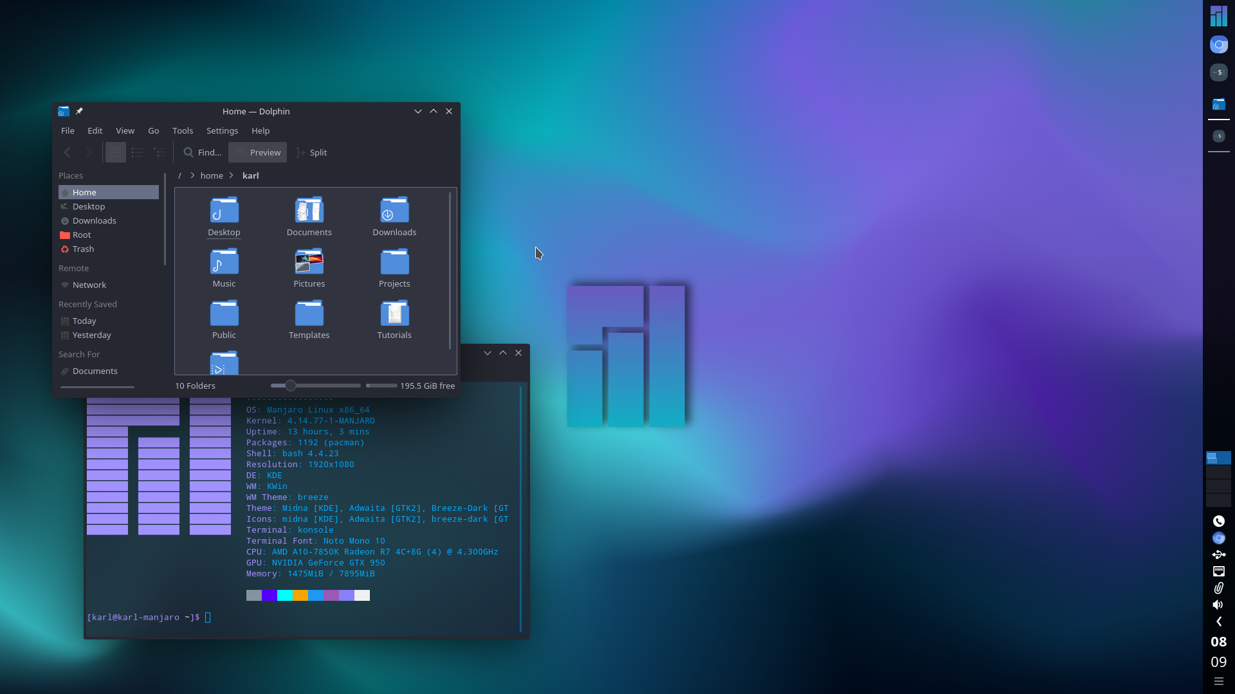Open the clipboard paperclip tray icon
The width and height of the screenshot is (1235, 694).
point(1219,588)
